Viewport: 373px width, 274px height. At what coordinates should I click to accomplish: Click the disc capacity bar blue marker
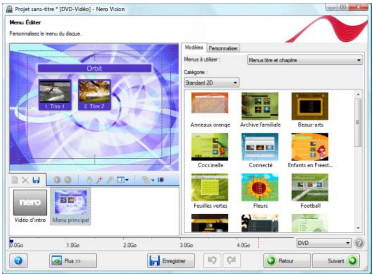coord(11,241)
